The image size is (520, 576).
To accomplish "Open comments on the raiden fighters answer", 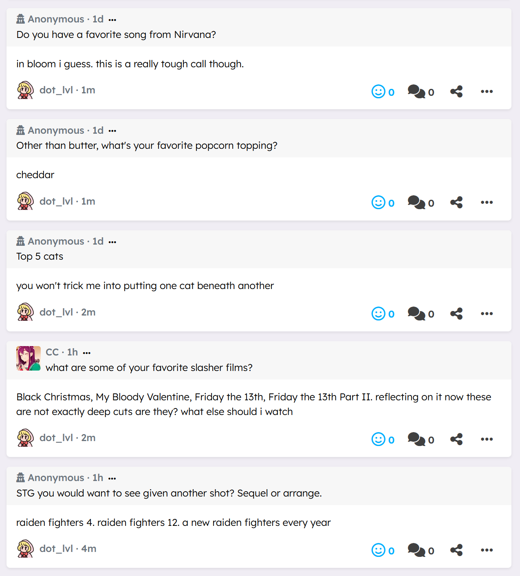I will 416,550.
